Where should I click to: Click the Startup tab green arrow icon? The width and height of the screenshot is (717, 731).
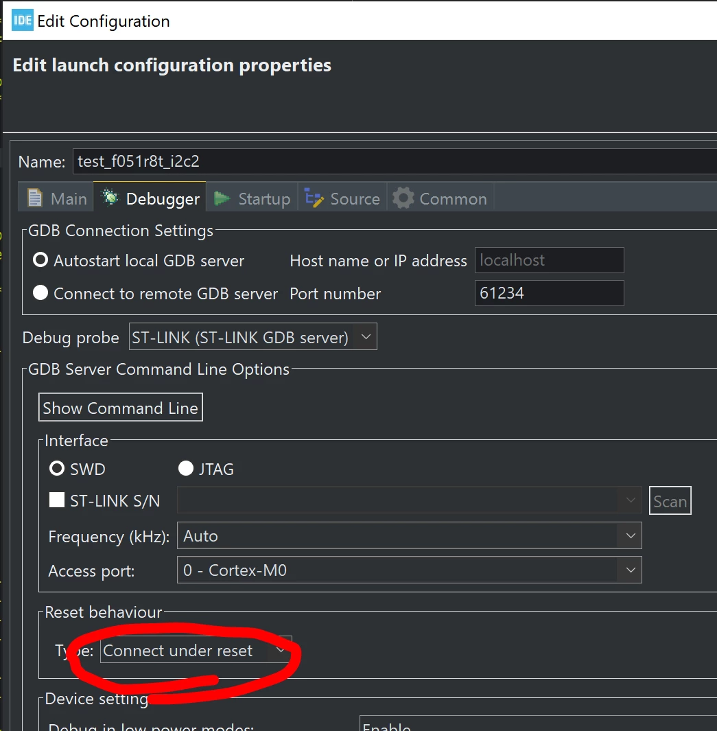coord(222,198)
